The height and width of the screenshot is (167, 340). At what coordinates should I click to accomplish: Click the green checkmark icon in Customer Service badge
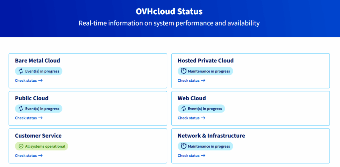(x=21, y=146)
